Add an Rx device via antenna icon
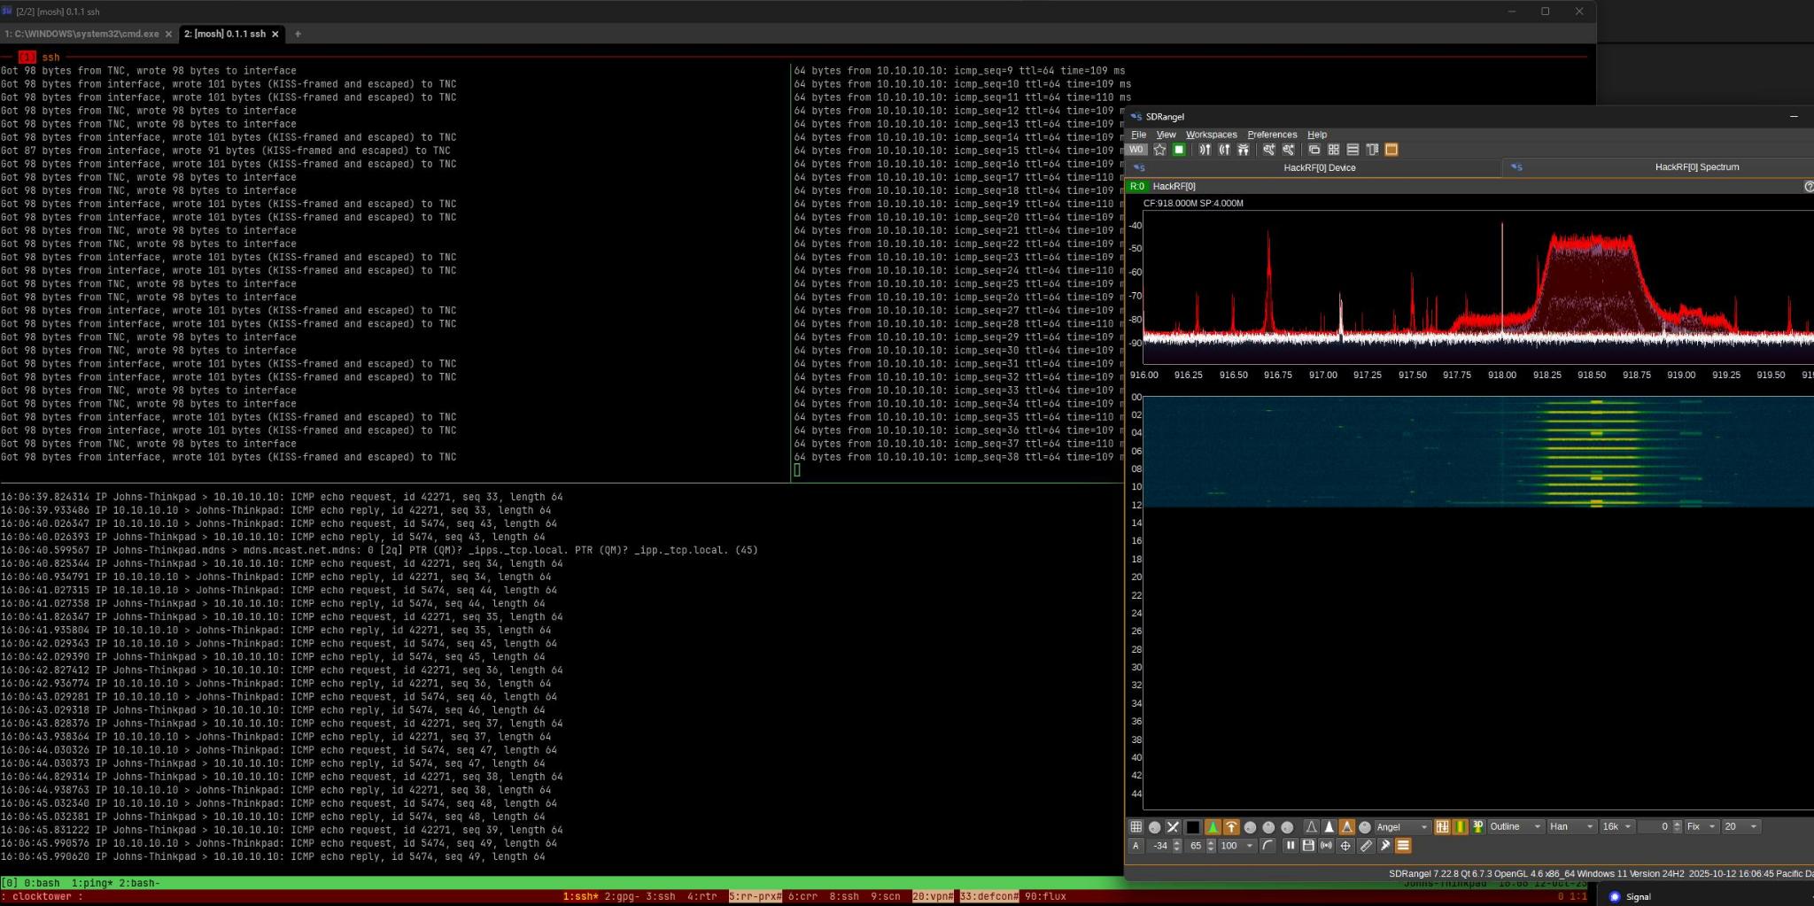 1205,150
